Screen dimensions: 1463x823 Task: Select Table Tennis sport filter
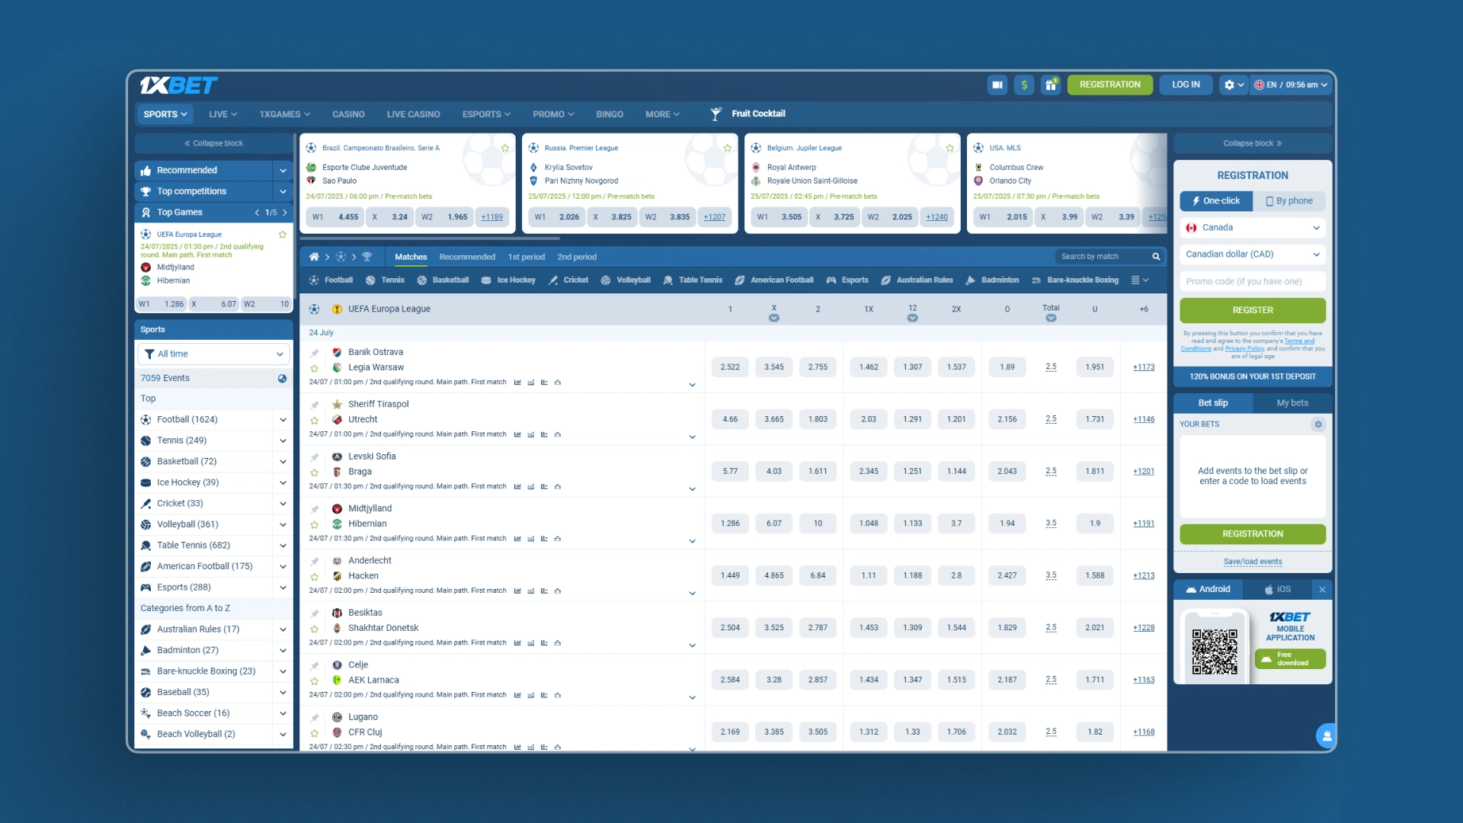[x=693, y=280]
